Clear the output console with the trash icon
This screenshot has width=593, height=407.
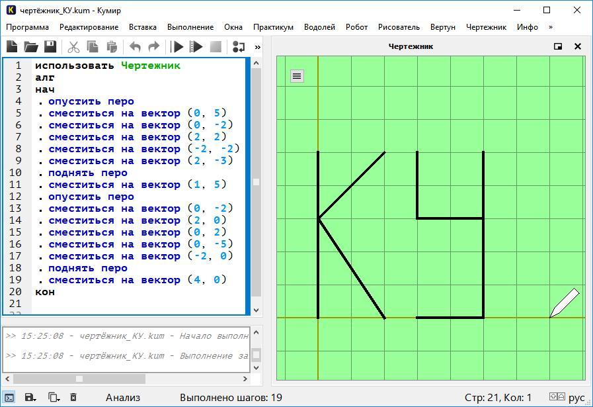(x=73, y=397)
